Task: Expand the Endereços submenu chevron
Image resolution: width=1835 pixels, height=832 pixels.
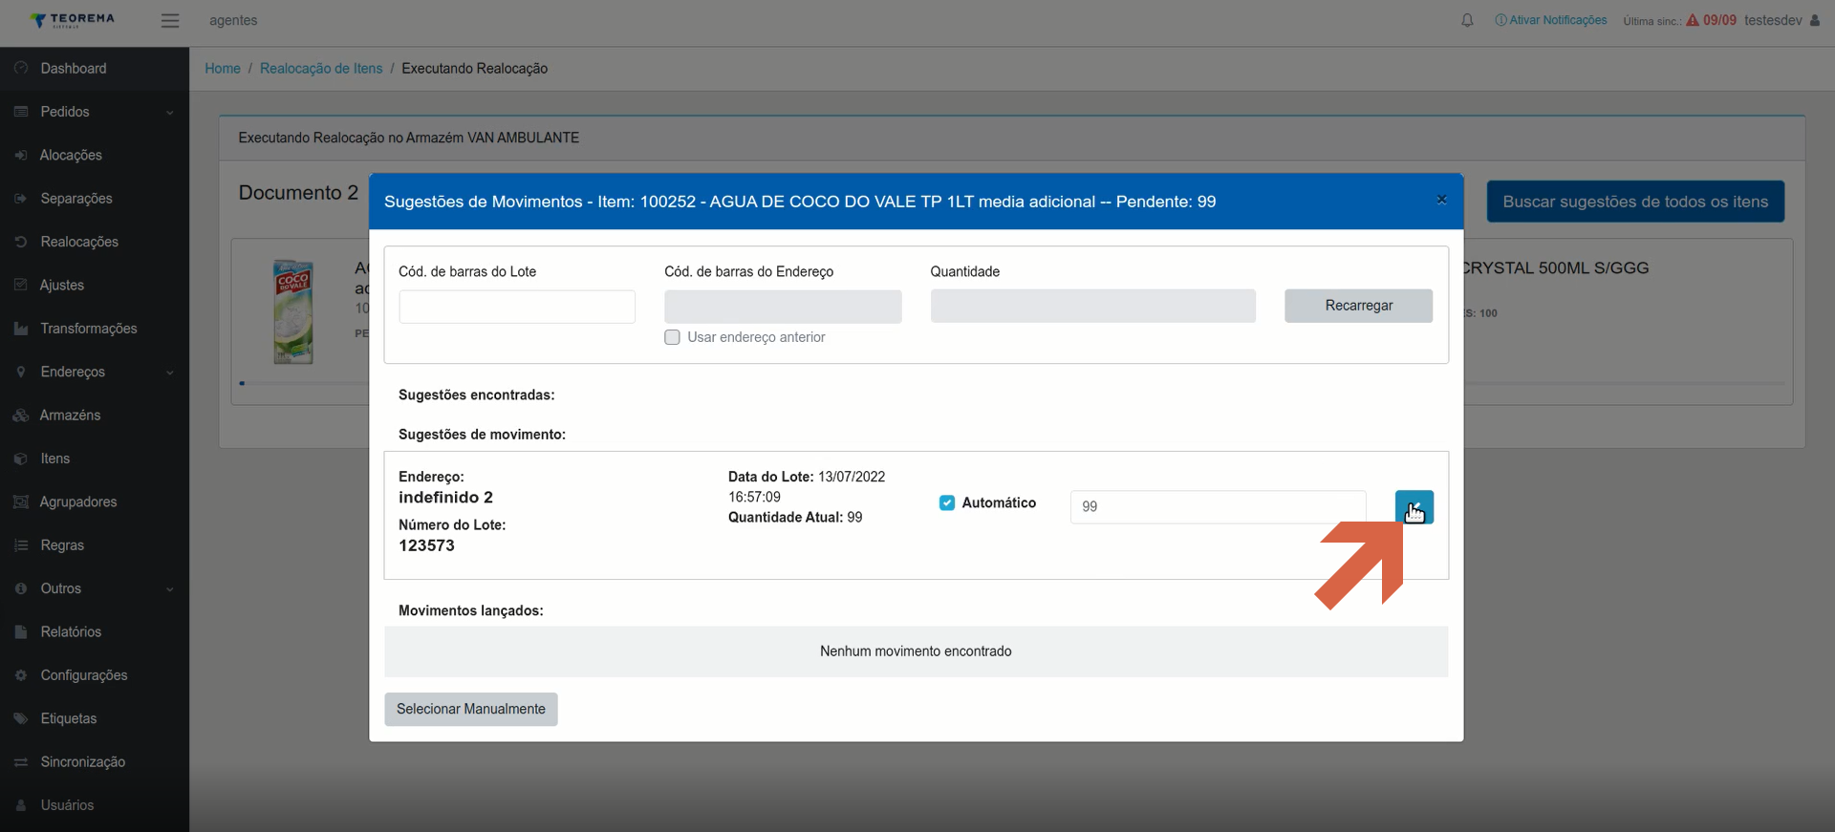Action: point(170,373)
